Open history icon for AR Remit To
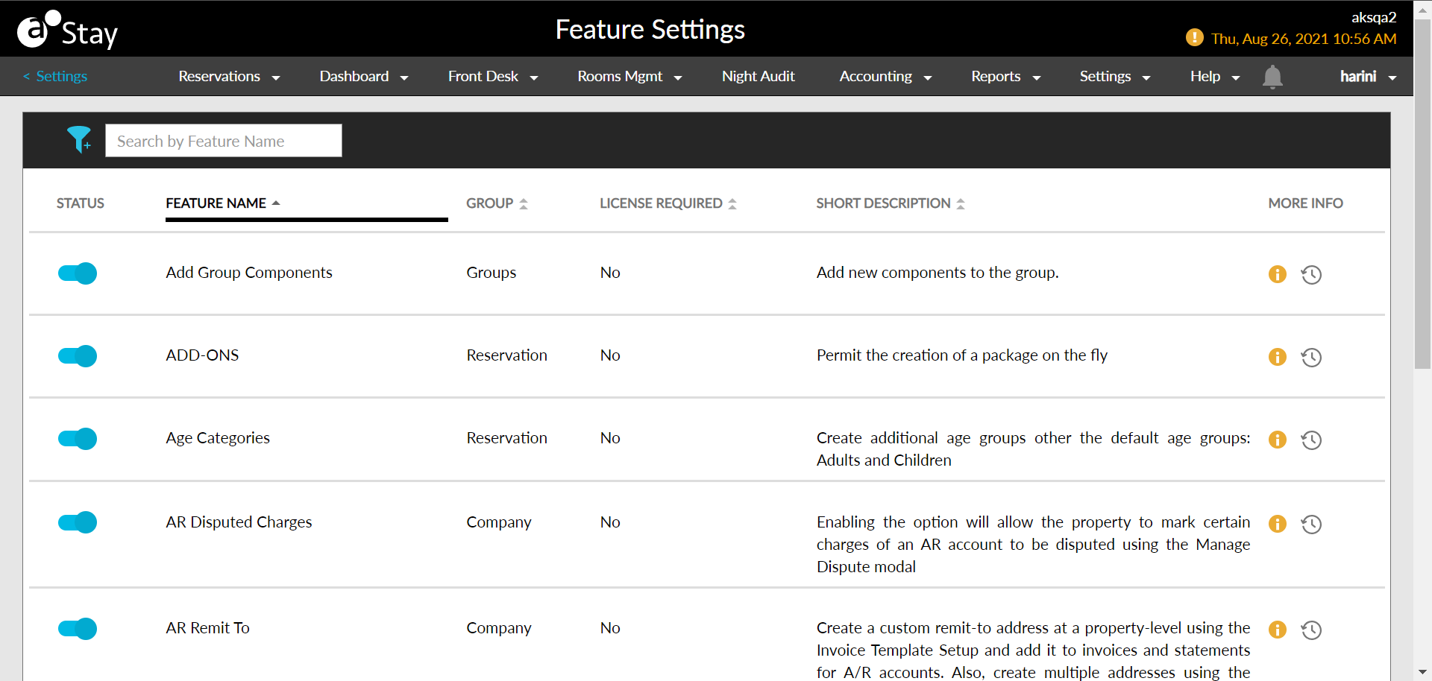Image resolution: width=1432 pixels, height=681 pixels. tap(1311, 630)
